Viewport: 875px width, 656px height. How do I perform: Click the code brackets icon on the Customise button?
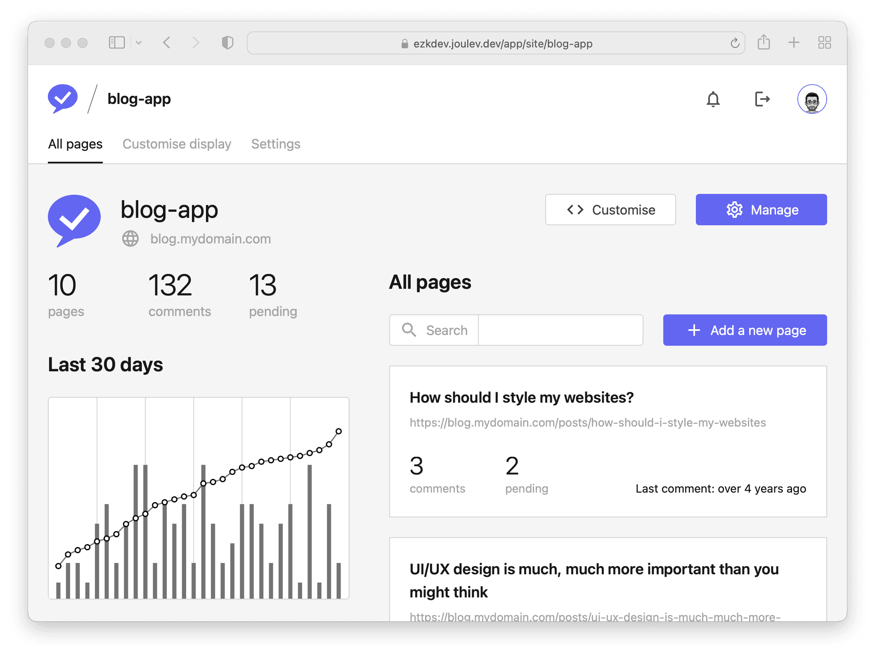pyautogui.click(x=575, y=210)
